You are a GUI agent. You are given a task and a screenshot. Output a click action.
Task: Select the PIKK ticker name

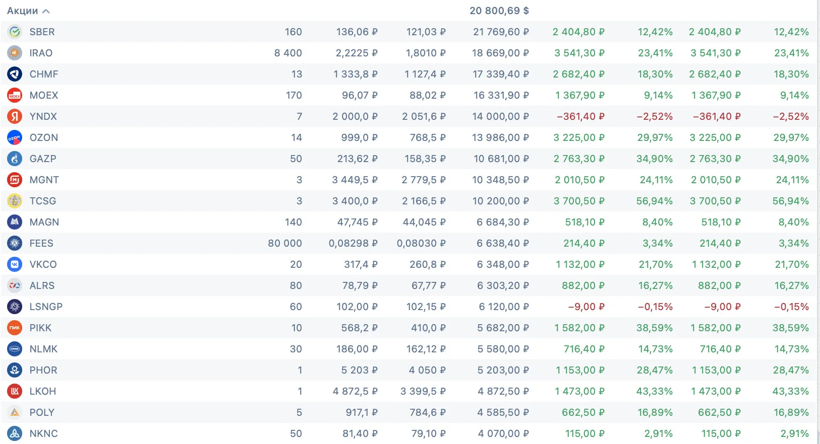tap(40, 328)
